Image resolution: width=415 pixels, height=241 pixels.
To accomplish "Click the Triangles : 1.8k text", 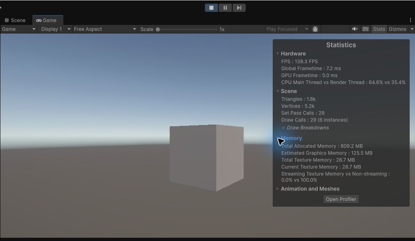I will pos(298,99).
